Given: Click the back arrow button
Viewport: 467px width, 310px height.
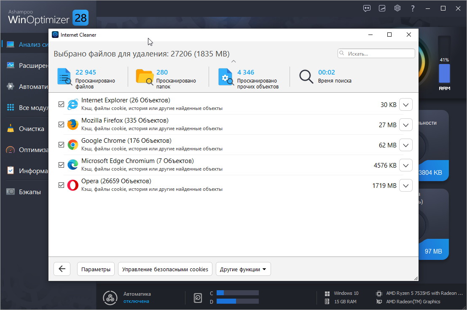Looking at the screenshot, I should pos(62,269).
